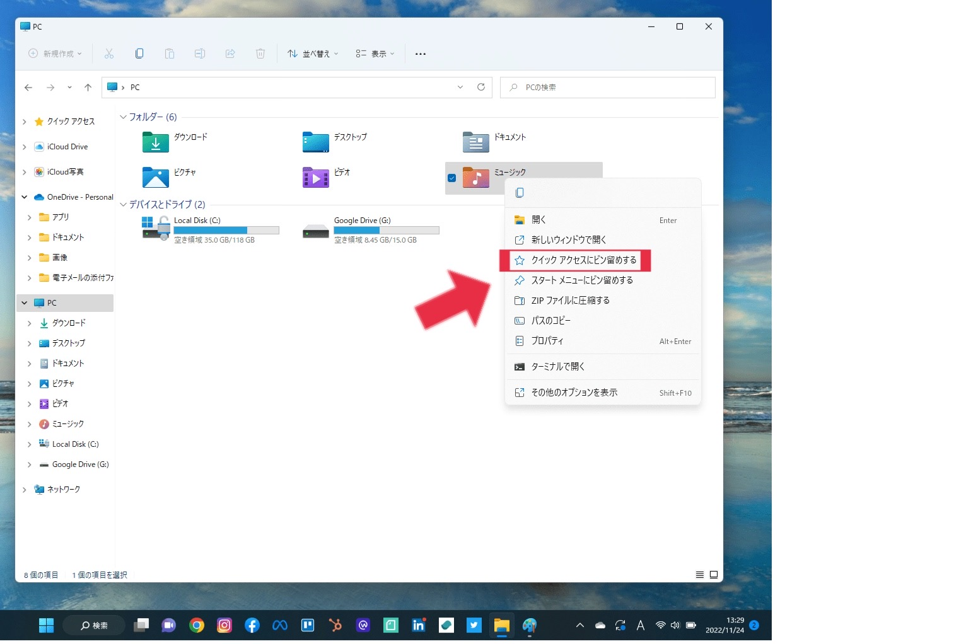The height and width of the screenshot is (644, 966).
Task: Click the Delete trash icon in the toolbar
Action: click(x=260, y=54)
